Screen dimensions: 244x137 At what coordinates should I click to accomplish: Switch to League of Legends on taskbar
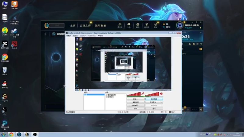(x=27, y=134)
